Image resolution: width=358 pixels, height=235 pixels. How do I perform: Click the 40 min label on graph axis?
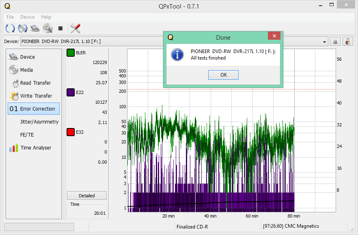coord(210,216)
